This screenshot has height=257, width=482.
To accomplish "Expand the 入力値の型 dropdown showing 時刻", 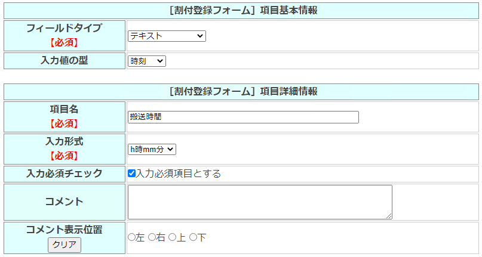I will click(146, 61).
